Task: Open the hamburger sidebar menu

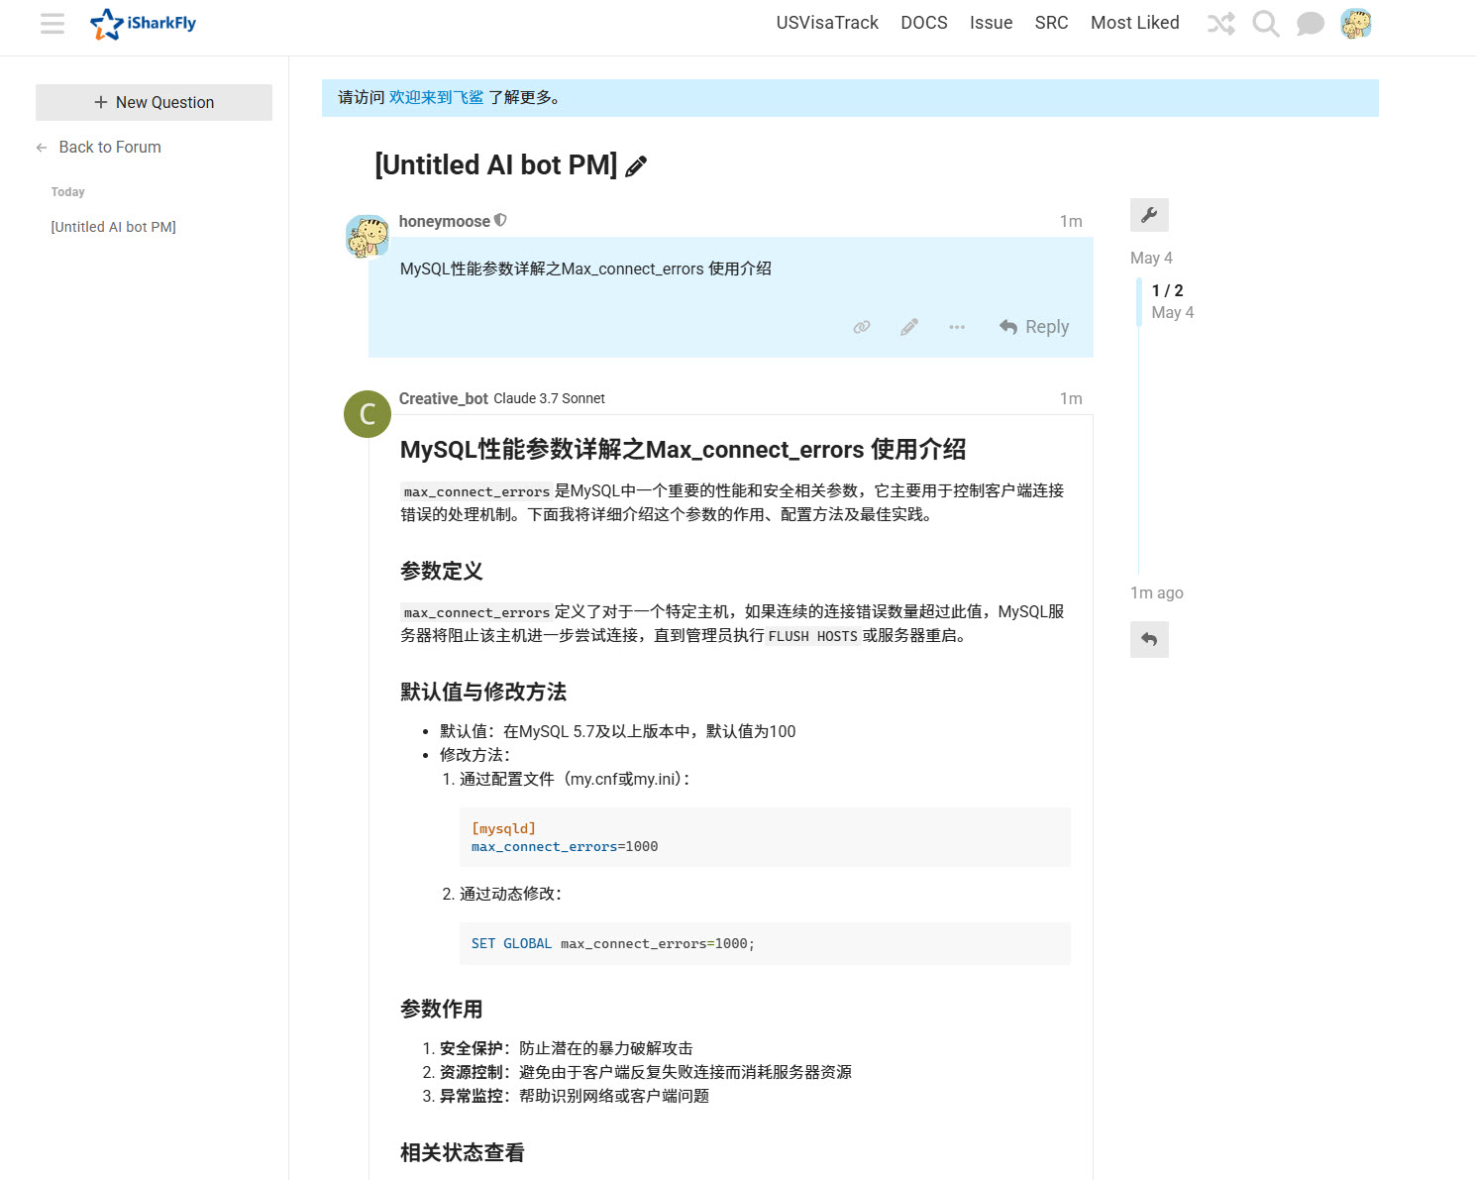Action: pos(52,24)
